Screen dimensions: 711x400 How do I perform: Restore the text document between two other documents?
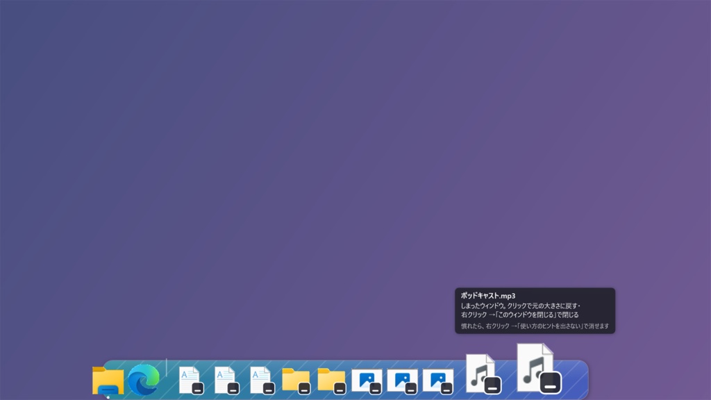(226, 380)
